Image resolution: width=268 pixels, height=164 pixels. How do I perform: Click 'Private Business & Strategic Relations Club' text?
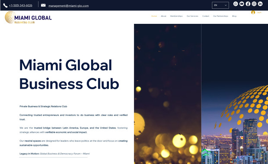coord(43,106)
